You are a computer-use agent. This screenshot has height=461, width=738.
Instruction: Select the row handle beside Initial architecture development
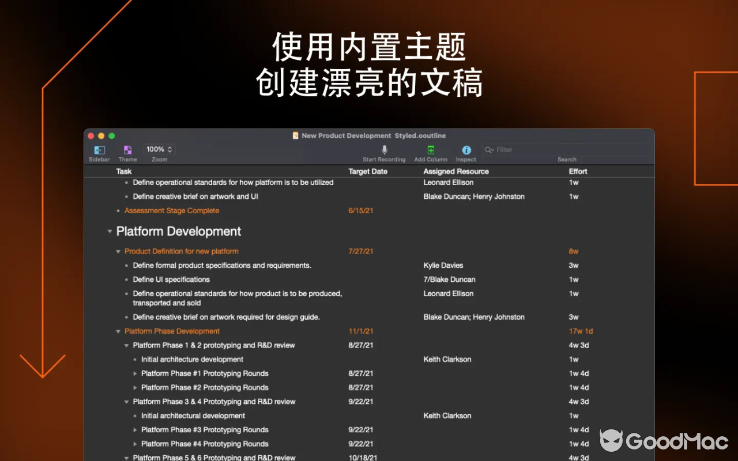pyautogui.click(x=134, y=359)
